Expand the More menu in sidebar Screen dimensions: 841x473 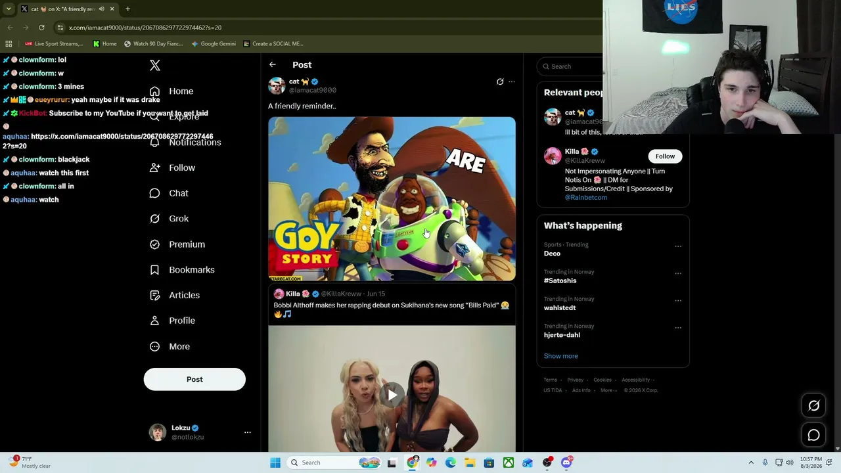(x=170, y=346)
